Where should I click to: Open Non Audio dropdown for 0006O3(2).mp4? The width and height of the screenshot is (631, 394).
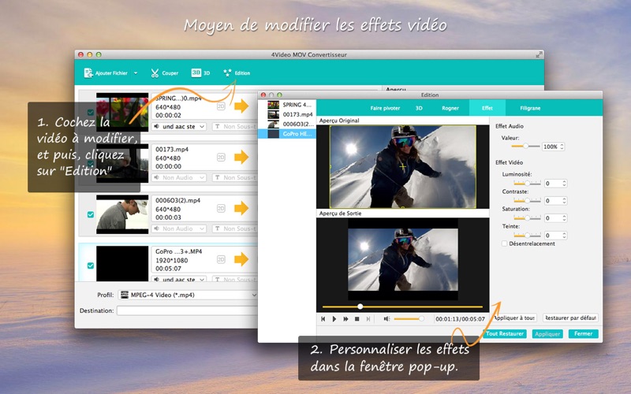(x=179, y=229)
